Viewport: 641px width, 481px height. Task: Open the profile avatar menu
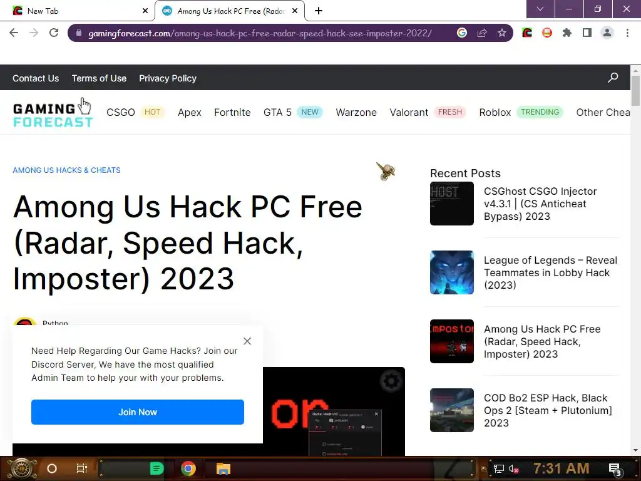click(x=607, y=33)
